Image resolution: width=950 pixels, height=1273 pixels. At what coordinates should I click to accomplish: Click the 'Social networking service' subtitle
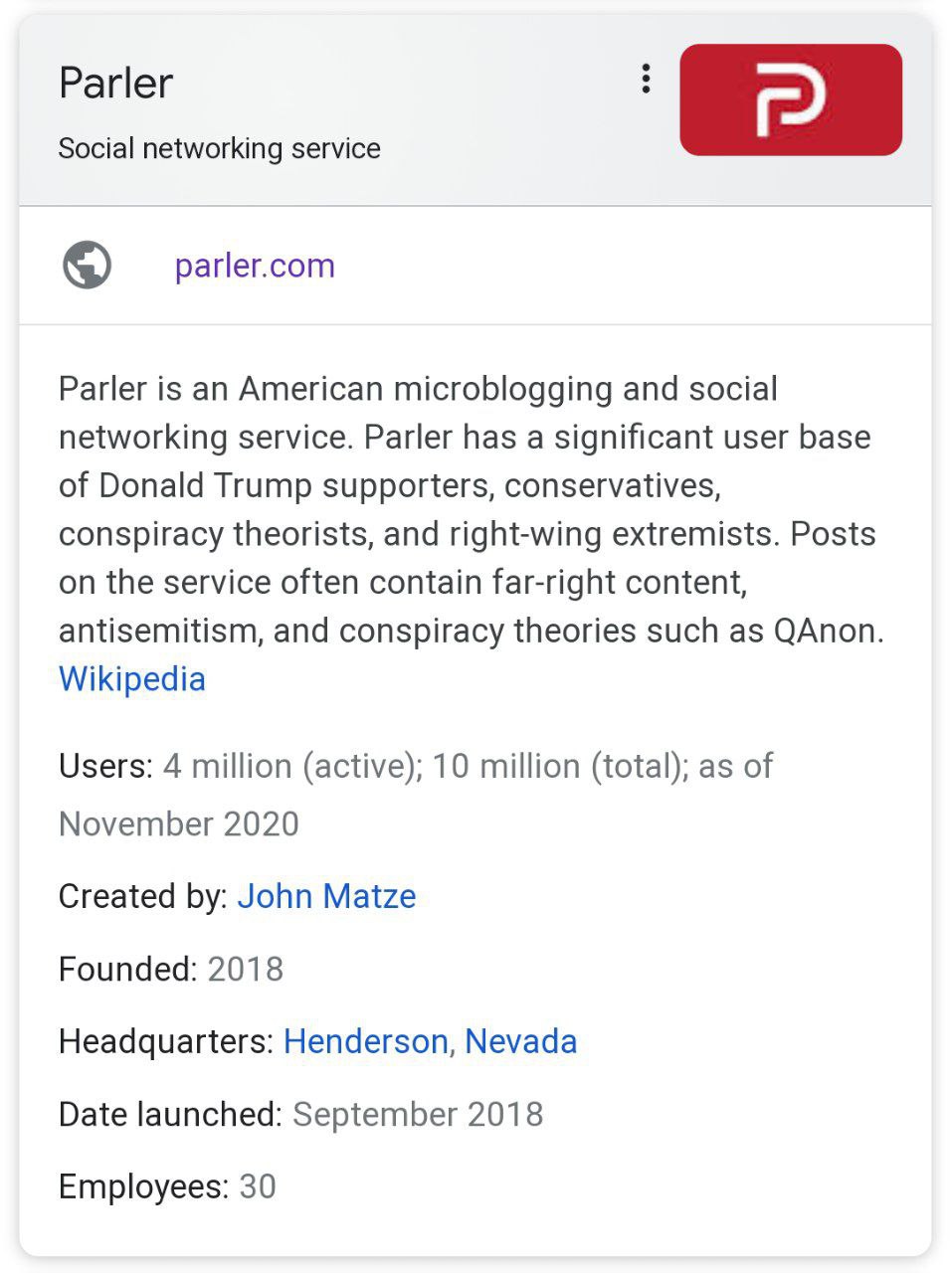point(220,148)
